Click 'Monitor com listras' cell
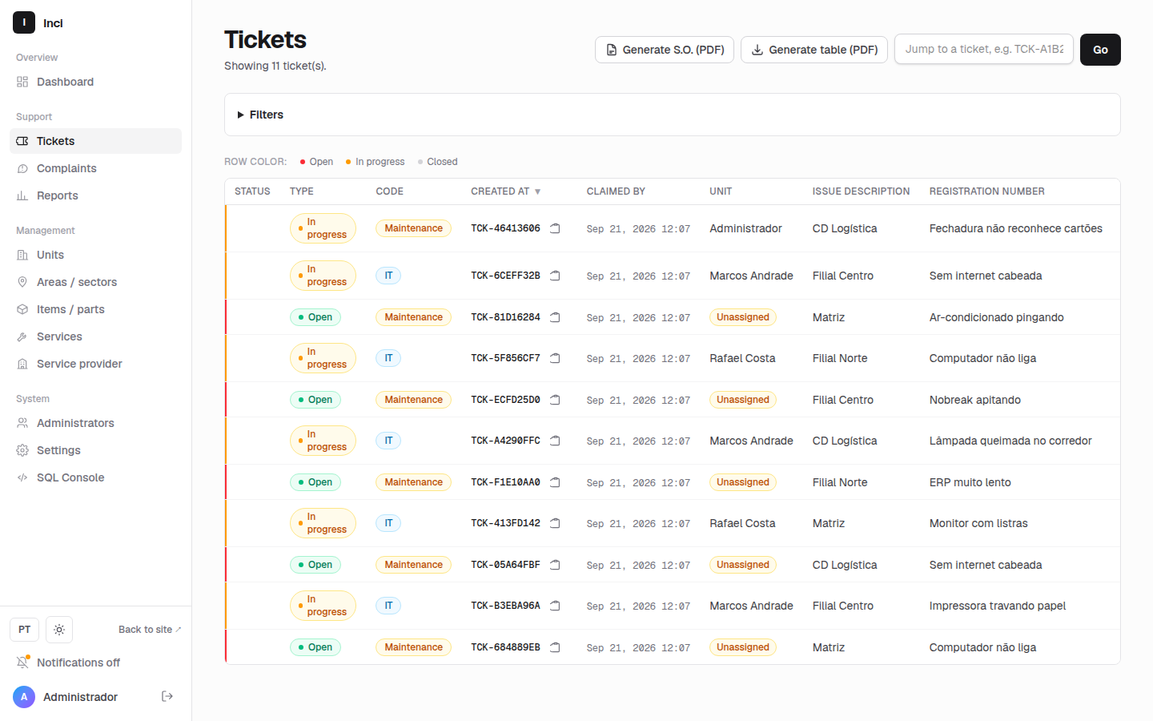Viewport: 1153px width, 721px height. coord(978,523)
